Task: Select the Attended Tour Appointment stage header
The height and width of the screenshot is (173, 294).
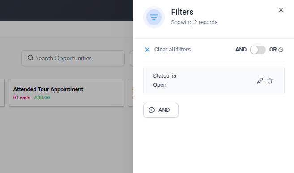Action: 48,89
